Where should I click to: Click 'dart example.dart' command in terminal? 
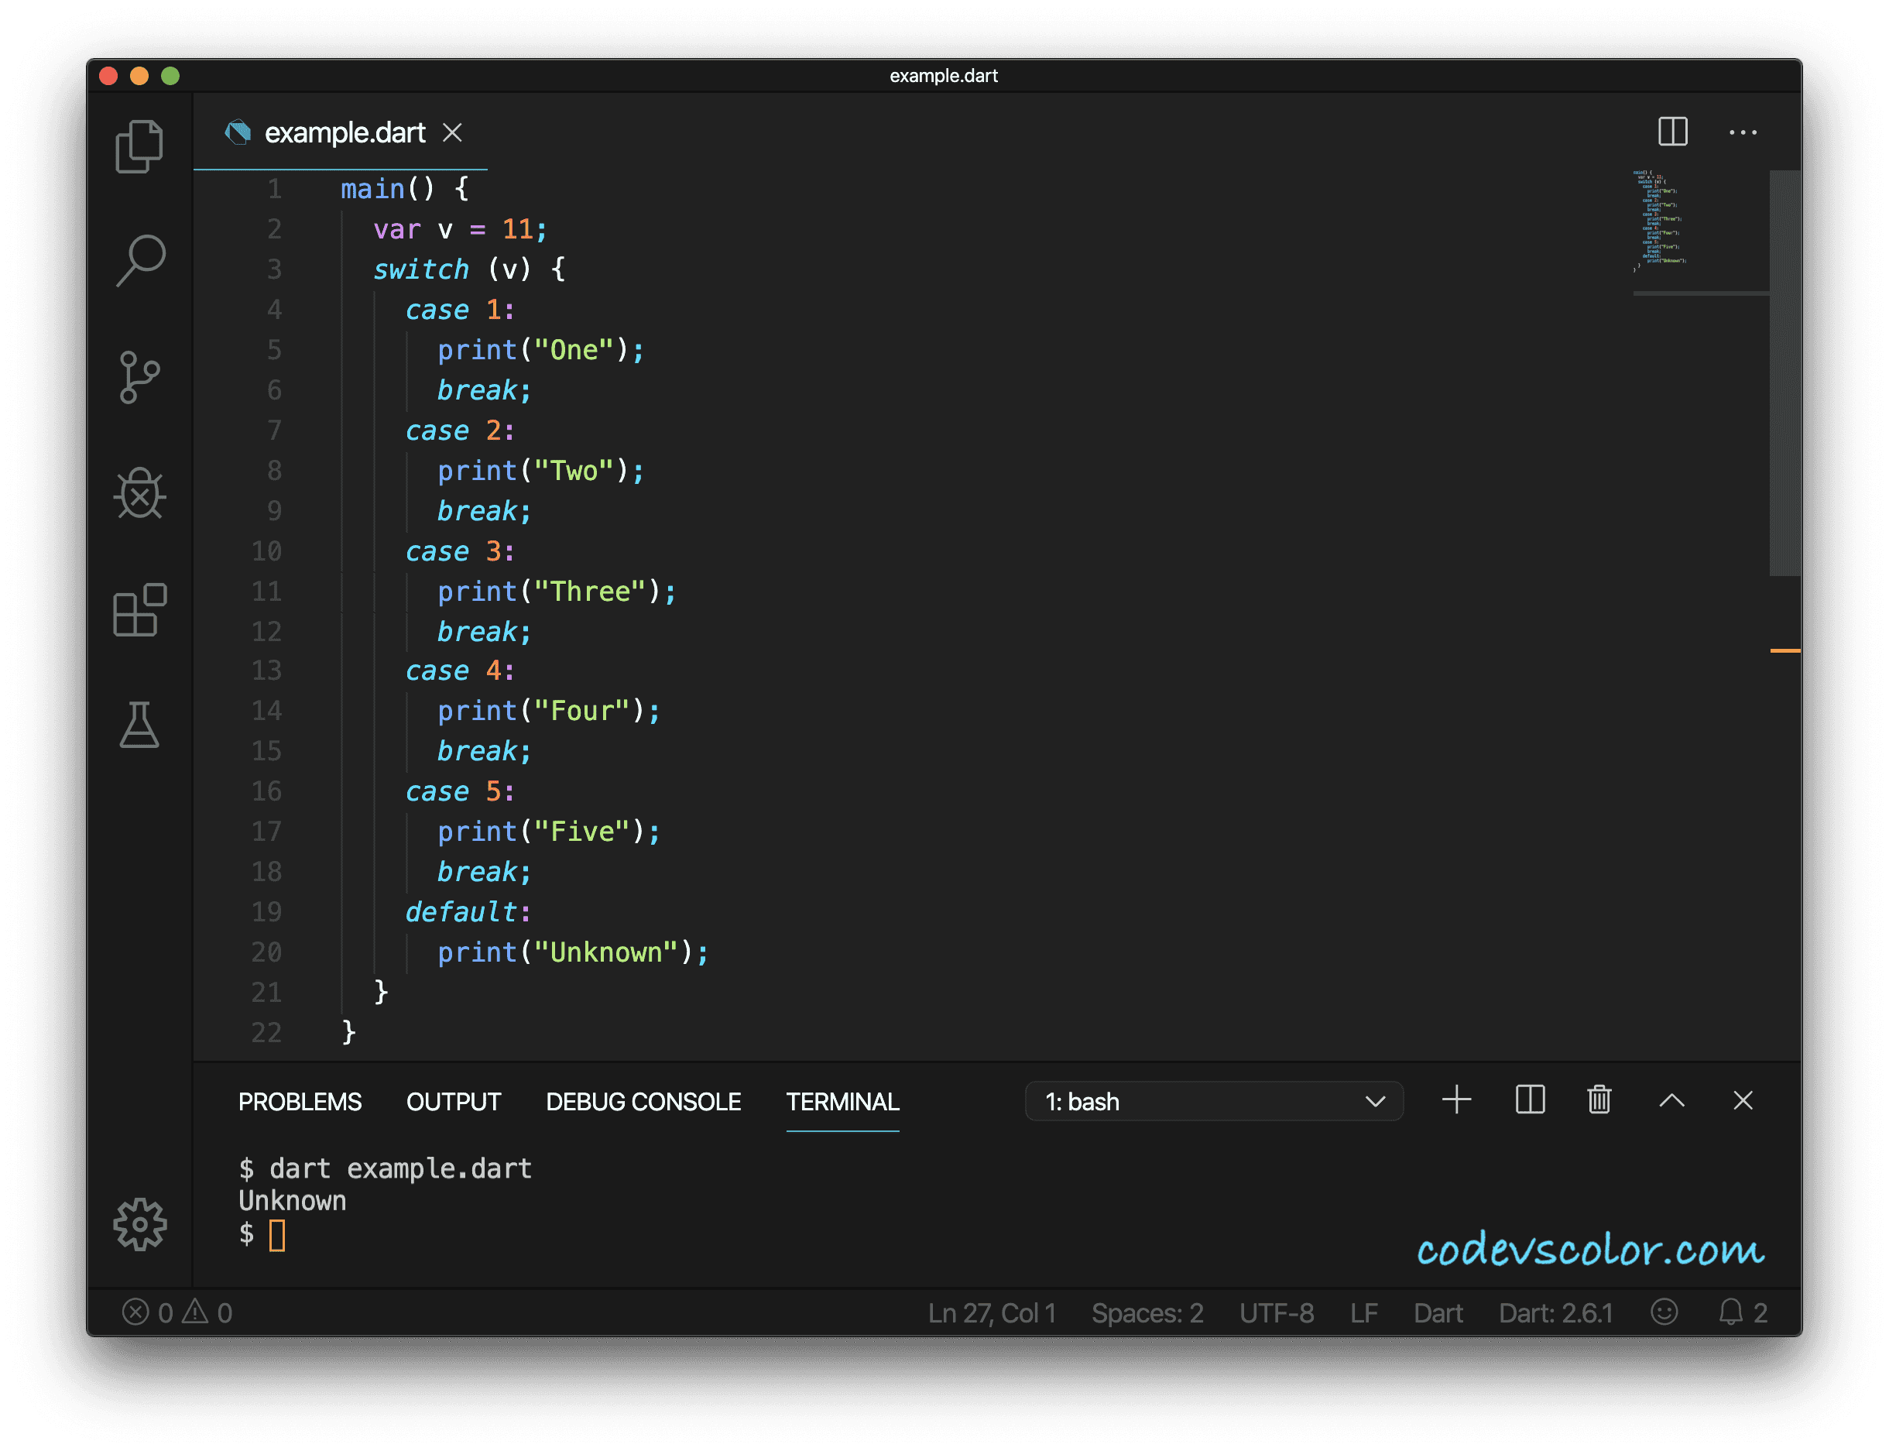pos(400,1168)
